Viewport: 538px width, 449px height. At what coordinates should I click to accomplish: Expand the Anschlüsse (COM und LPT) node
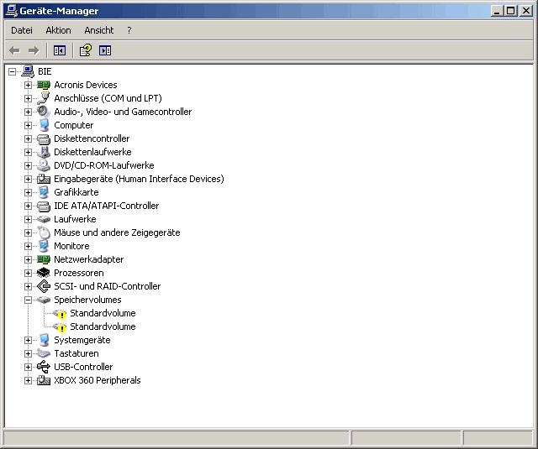coord(28,98)
